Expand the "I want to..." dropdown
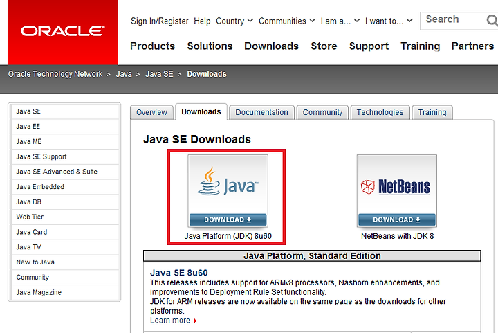 pyautogui.click(x=389, y=21)
